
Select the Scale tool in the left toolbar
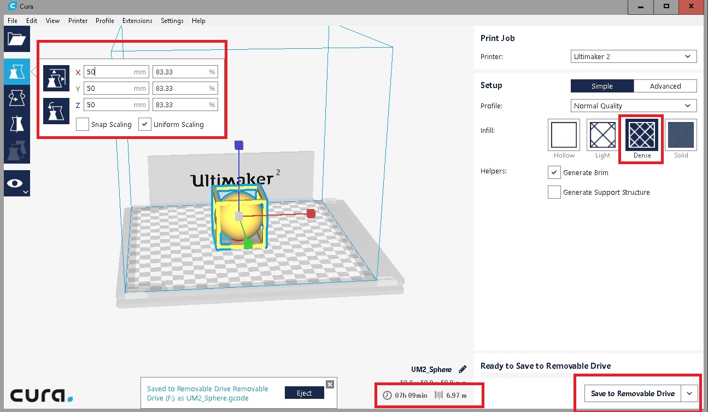[17, 71]
